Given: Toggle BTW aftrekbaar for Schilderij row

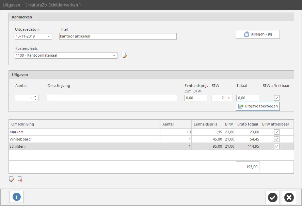Looking at the screenshot, I should pyautogui.click(x=276, y=146).
